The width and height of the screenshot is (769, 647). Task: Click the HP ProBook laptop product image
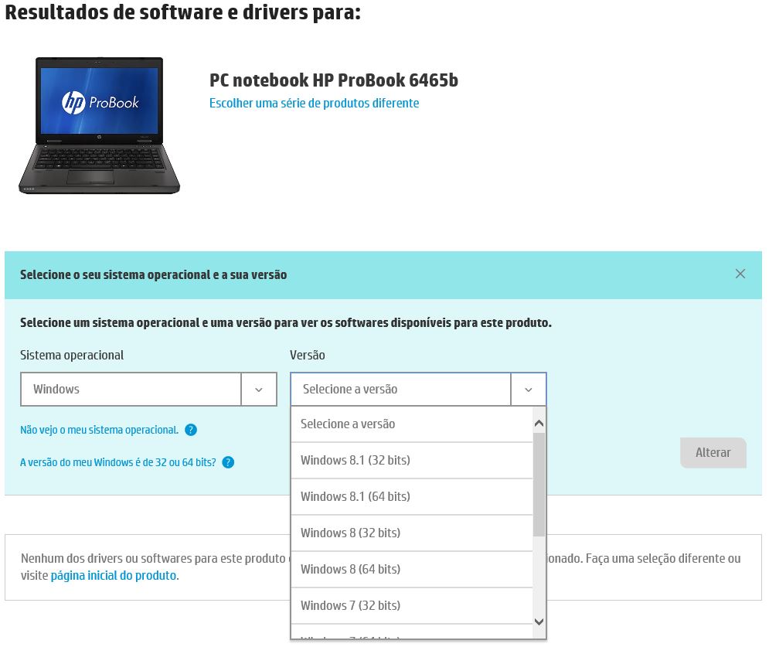99,125
